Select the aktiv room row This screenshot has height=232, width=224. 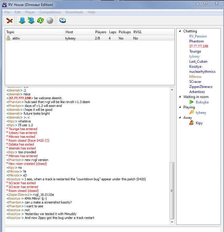pos(90,38)
